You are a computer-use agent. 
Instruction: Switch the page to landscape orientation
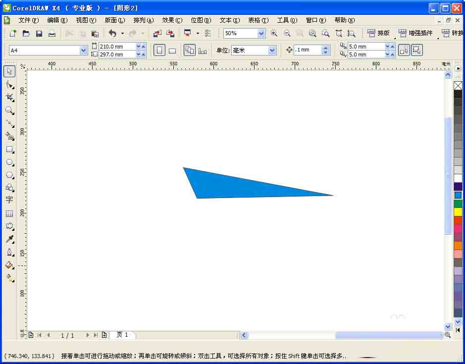(x=172, y=50)
